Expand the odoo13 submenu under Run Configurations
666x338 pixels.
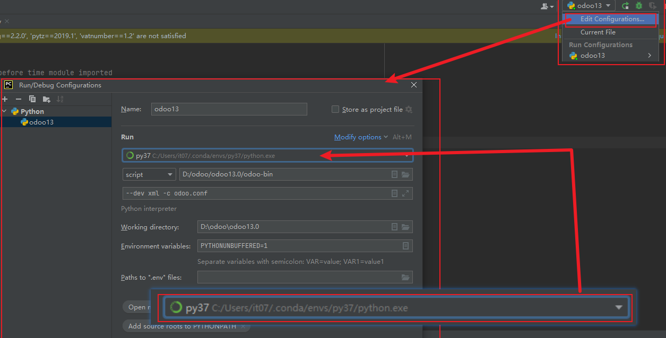pyautogui.click(x=650, y=56)
